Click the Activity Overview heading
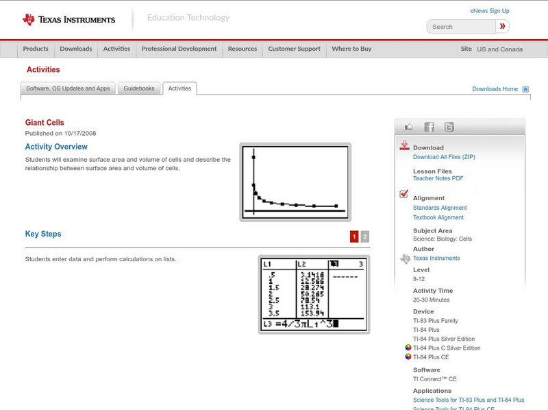This screenshot has width=548, height=410. (56, 147)
